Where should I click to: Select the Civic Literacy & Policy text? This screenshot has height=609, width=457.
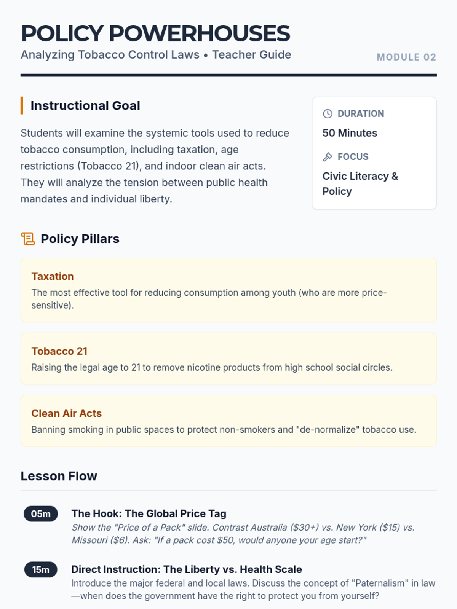pos(360,183)
